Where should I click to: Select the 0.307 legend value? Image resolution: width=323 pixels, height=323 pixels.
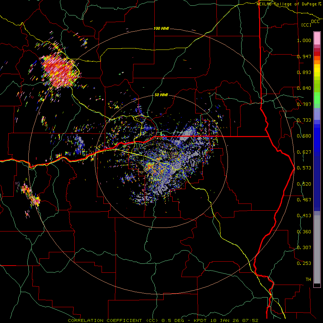(x=304, y=248)
